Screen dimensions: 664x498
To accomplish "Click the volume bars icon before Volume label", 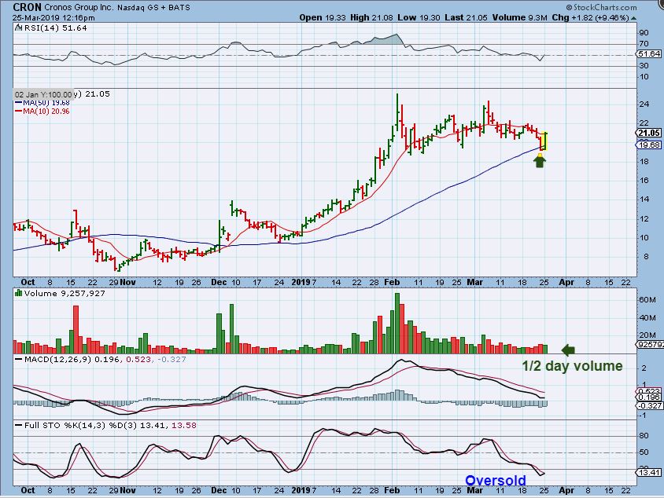I will pos(18,293).
